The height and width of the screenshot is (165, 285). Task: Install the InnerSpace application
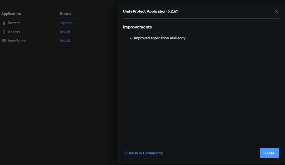(65, 41)
